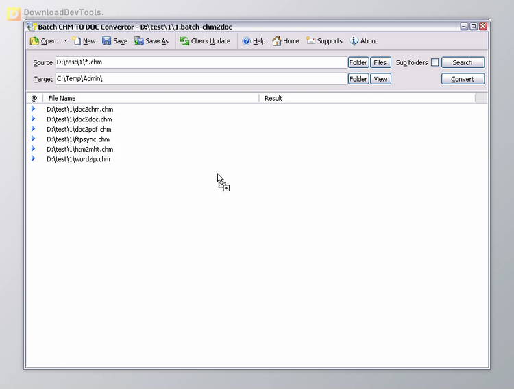Screen dimensions: 514x389
Task: Go to Home in the toolbar
Action: 286,41
